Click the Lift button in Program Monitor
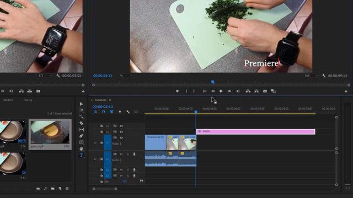The height and width of the screenshot is (198, 353). (x=248, y=91)
